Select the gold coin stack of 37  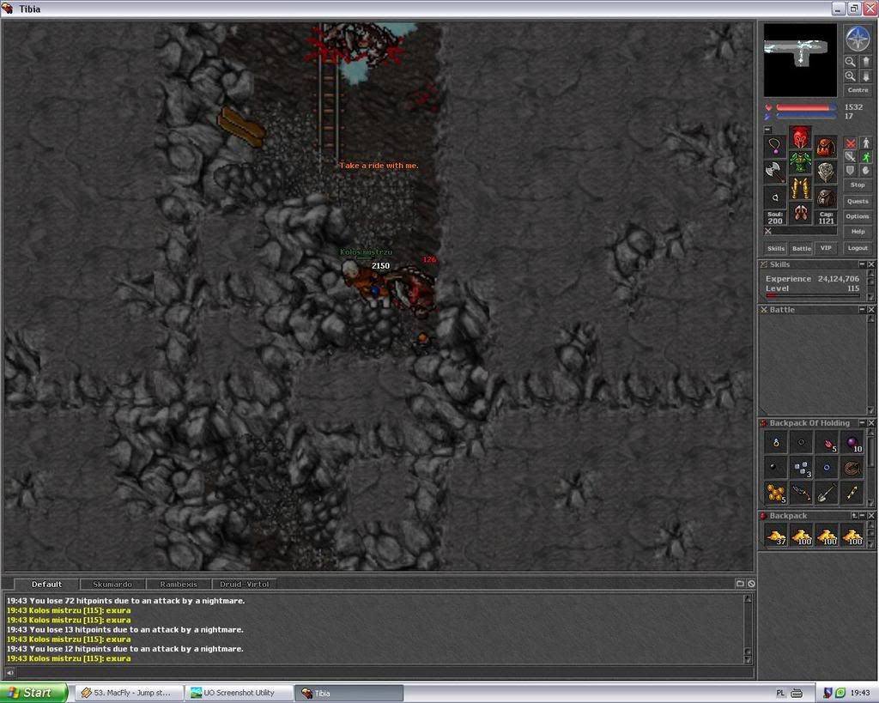coord(776,536)
